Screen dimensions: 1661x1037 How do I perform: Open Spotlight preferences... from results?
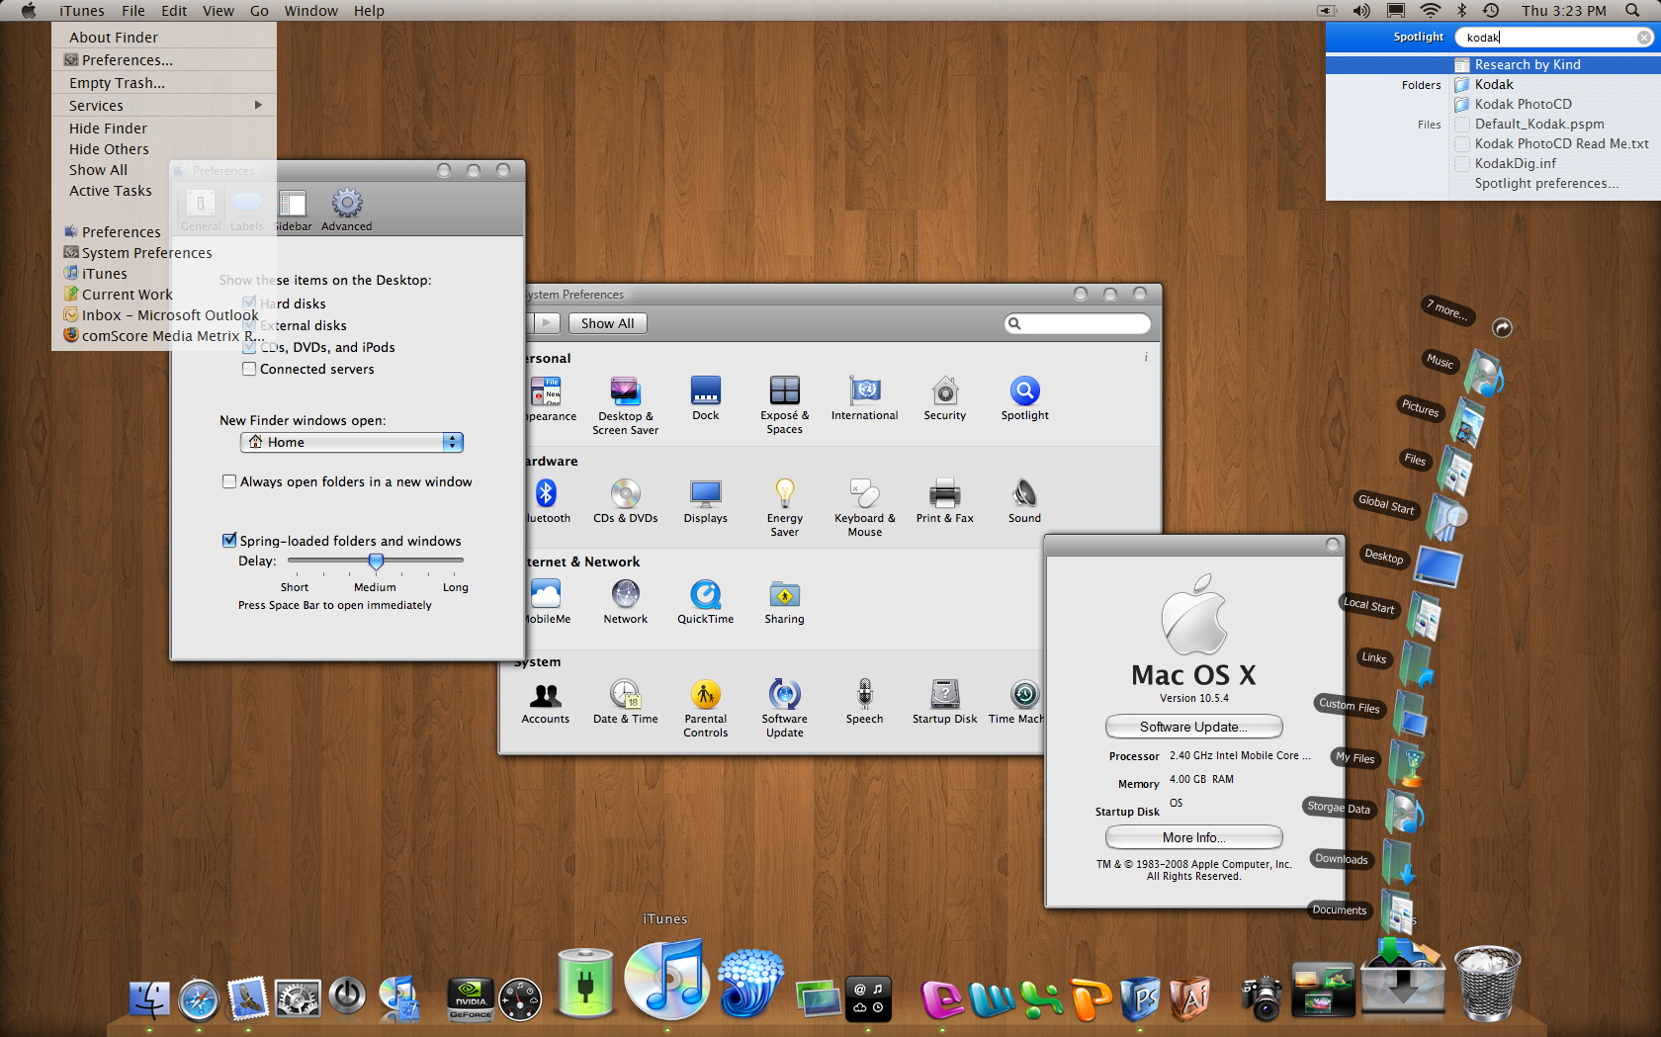(x=1547, y=183)
